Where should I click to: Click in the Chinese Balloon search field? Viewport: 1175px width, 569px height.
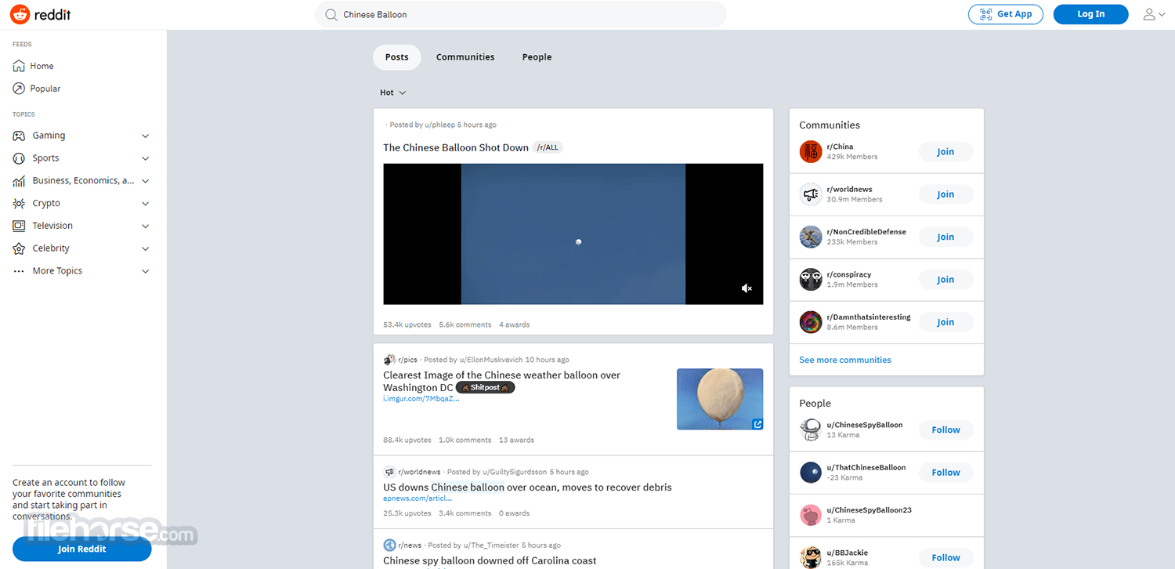520,15
